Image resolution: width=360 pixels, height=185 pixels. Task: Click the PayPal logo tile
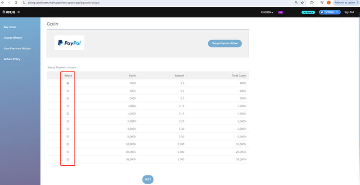coord(69,43)
